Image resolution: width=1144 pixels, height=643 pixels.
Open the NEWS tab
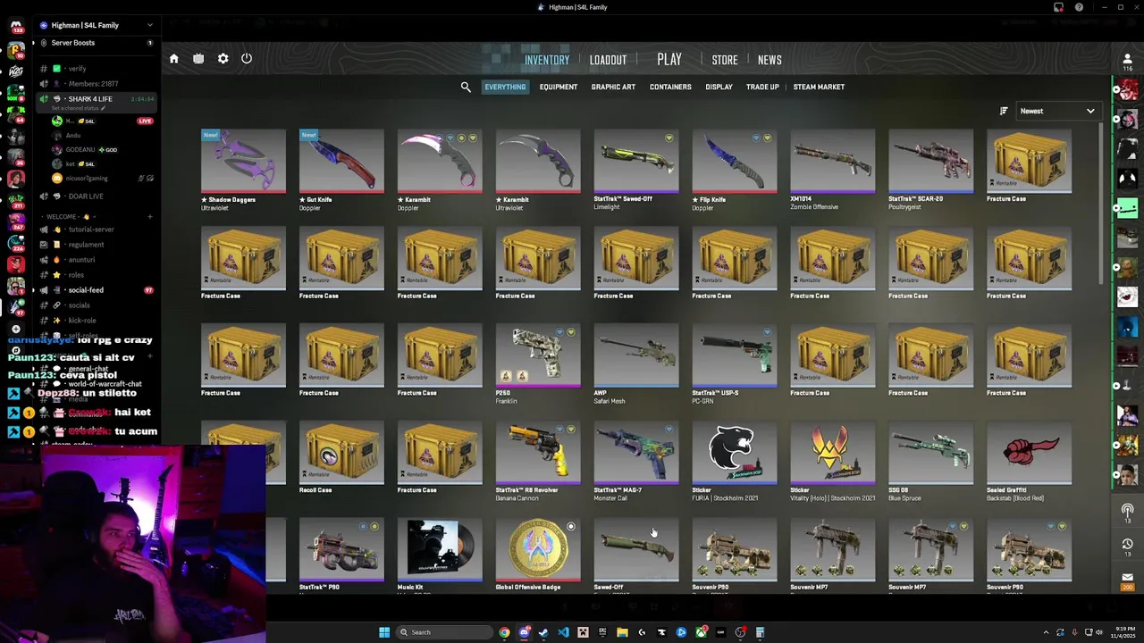pyautogui.click(x=770, y=60)
